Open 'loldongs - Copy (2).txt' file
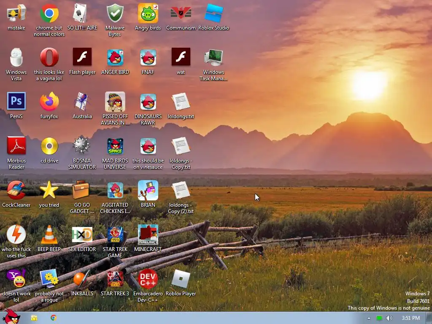This screenshot has width=432, height=324. [181, 190]
